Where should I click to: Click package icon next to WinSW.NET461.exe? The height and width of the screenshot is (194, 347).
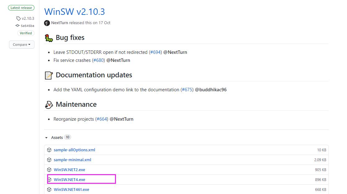click(x=49, y=190)
